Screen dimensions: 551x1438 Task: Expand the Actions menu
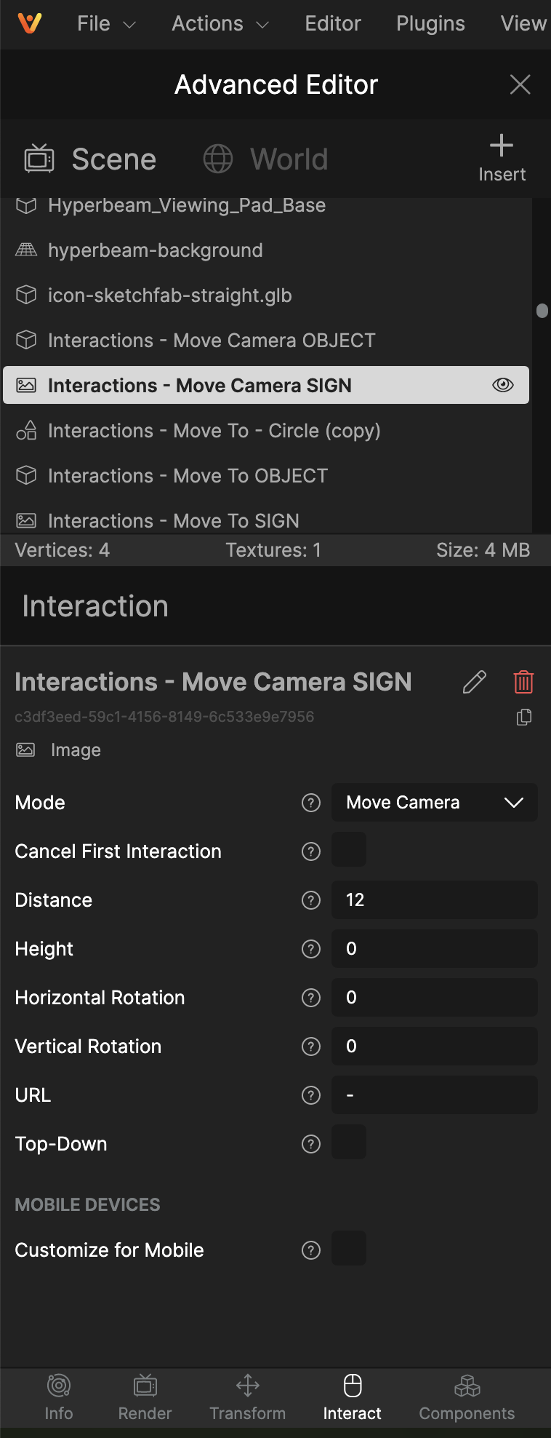click(221, 24)
